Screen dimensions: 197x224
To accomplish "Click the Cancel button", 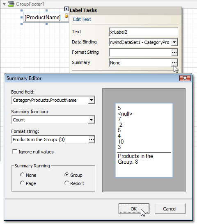I will [x=170, y=209].
